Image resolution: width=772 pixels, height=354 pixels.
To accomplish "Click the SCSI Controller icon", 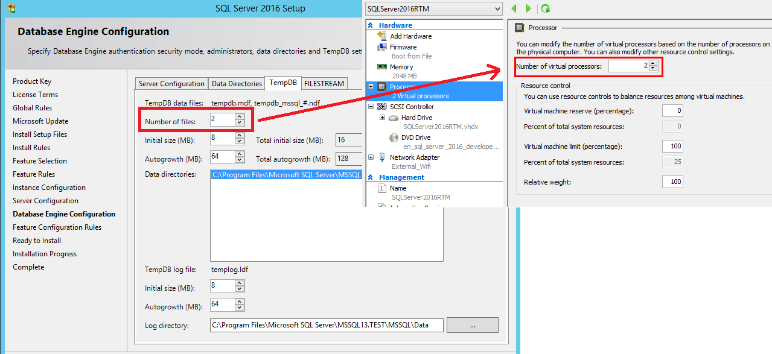I will (x=381, y=107).
